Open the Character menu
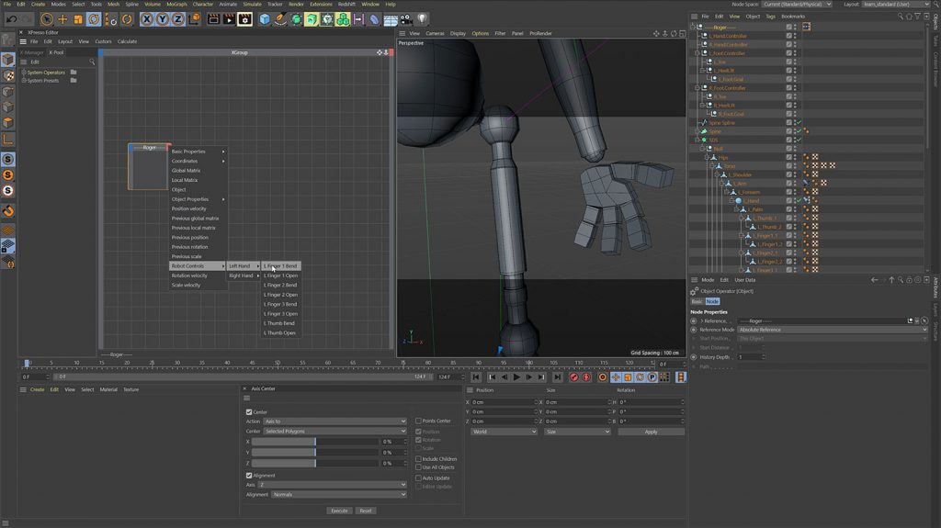 [203, 5]
